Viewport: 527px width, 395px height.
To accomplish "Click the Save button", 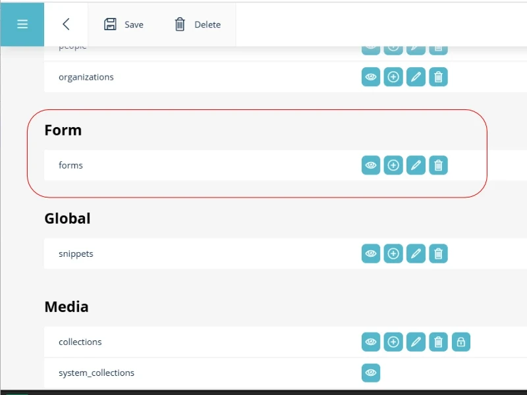I will coord(124,24).
